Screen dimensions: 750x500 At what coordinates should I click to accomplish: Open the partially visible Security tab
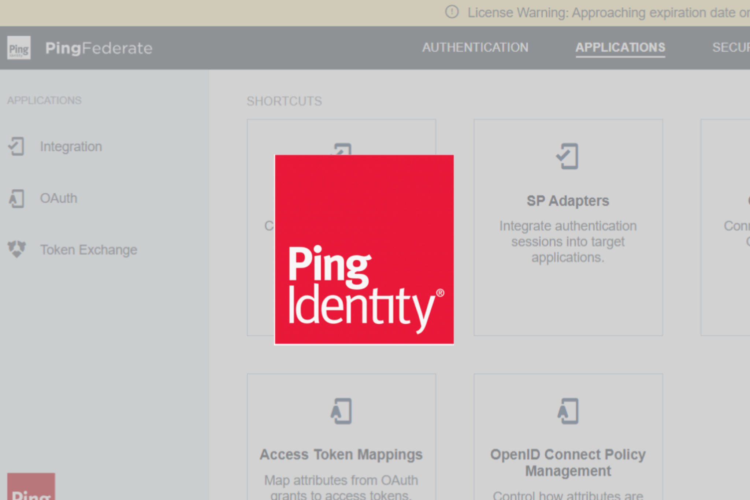[731, 48]
